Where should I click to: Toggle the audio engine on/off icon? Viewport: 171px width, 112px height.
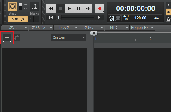(x=111, y=18)
